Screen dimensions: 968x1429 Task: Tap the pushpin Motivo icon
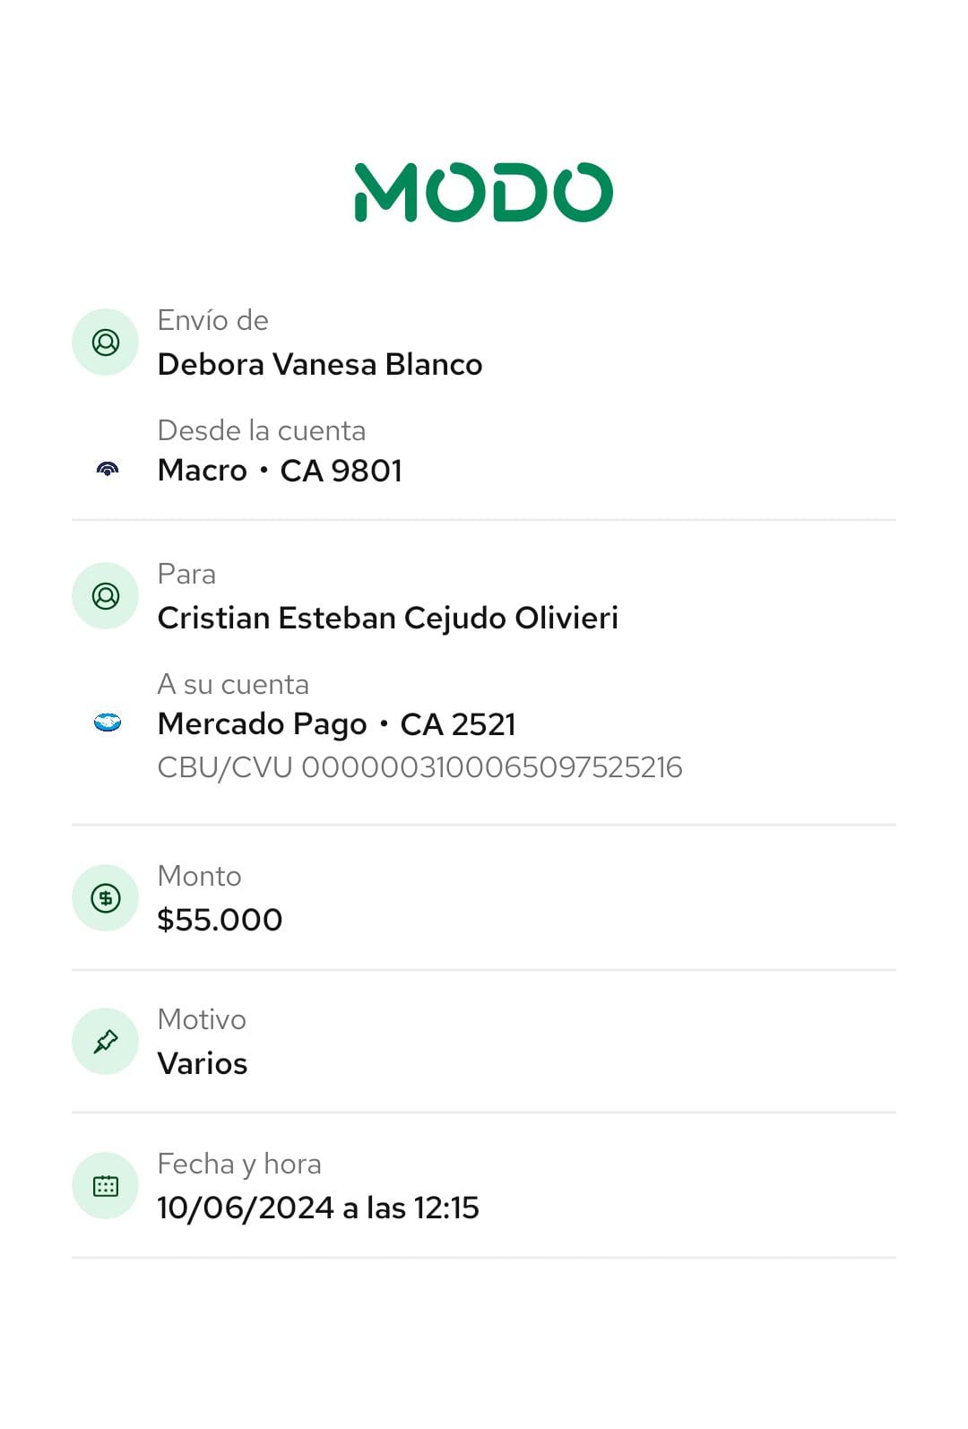point(106,1042)
